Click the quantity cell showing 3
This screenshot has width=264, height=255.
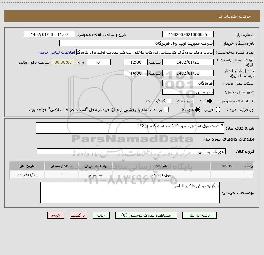pyautogui.click(x=61, y=175)
